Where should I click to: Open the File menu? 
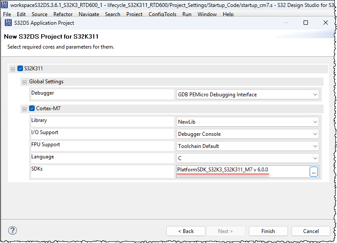(x=7, y=14)
